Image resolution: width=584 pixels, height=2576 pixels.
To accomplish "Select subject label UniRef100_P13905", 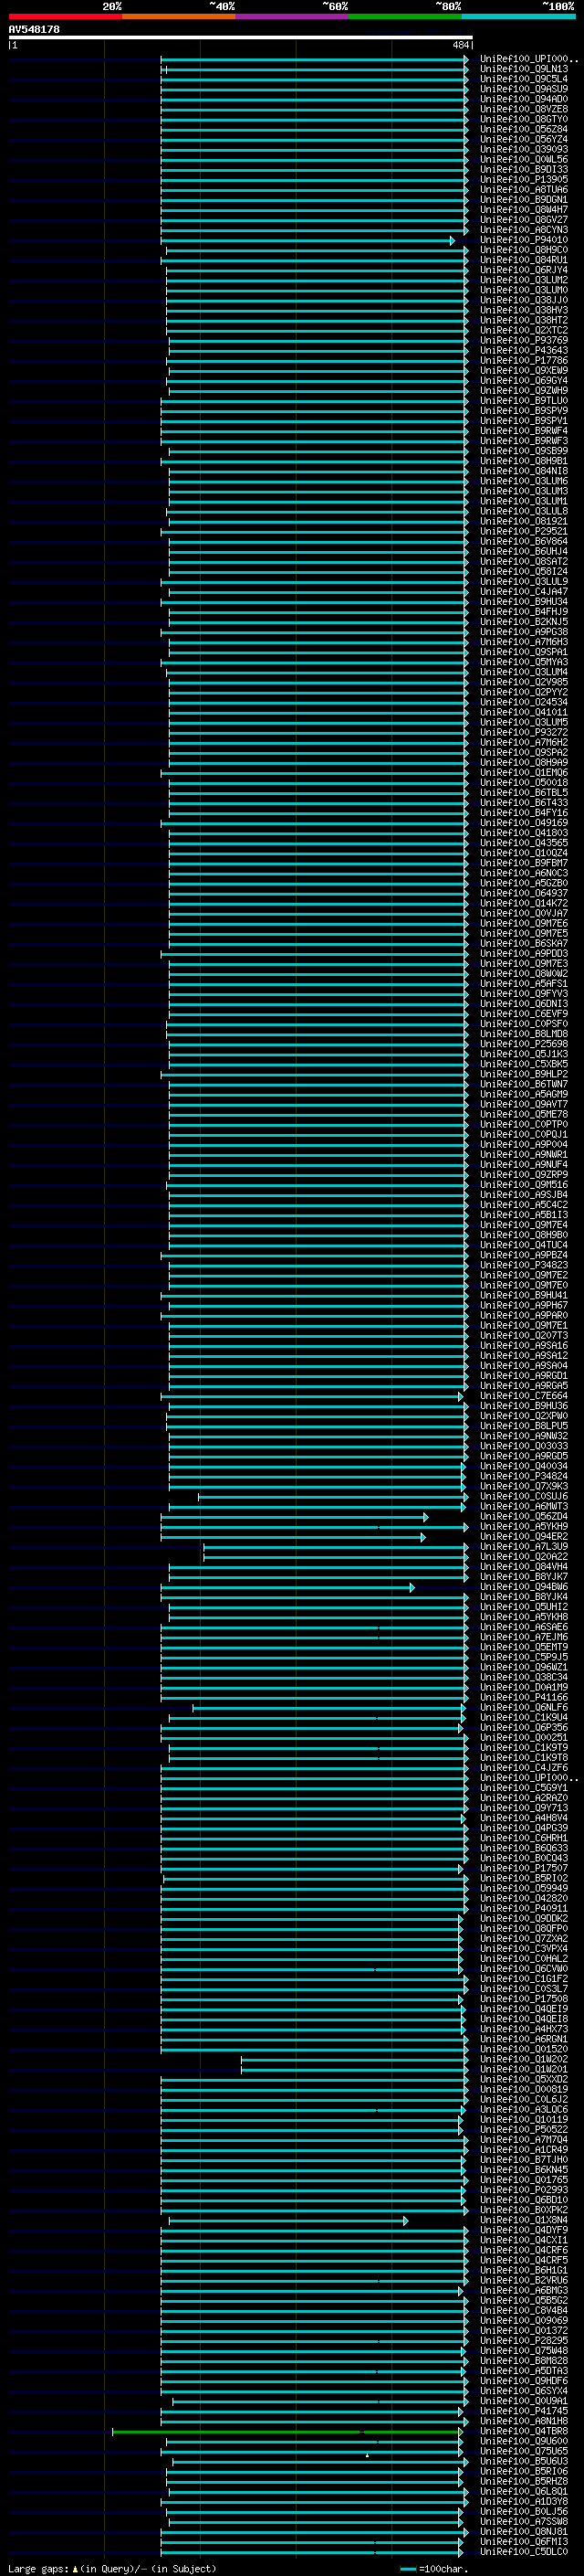I will 523,180.
